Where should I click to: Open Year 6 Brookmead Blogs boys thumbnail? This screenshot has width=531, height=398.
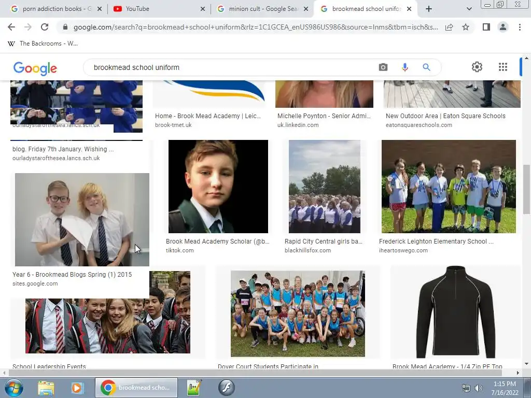(82, 220)
